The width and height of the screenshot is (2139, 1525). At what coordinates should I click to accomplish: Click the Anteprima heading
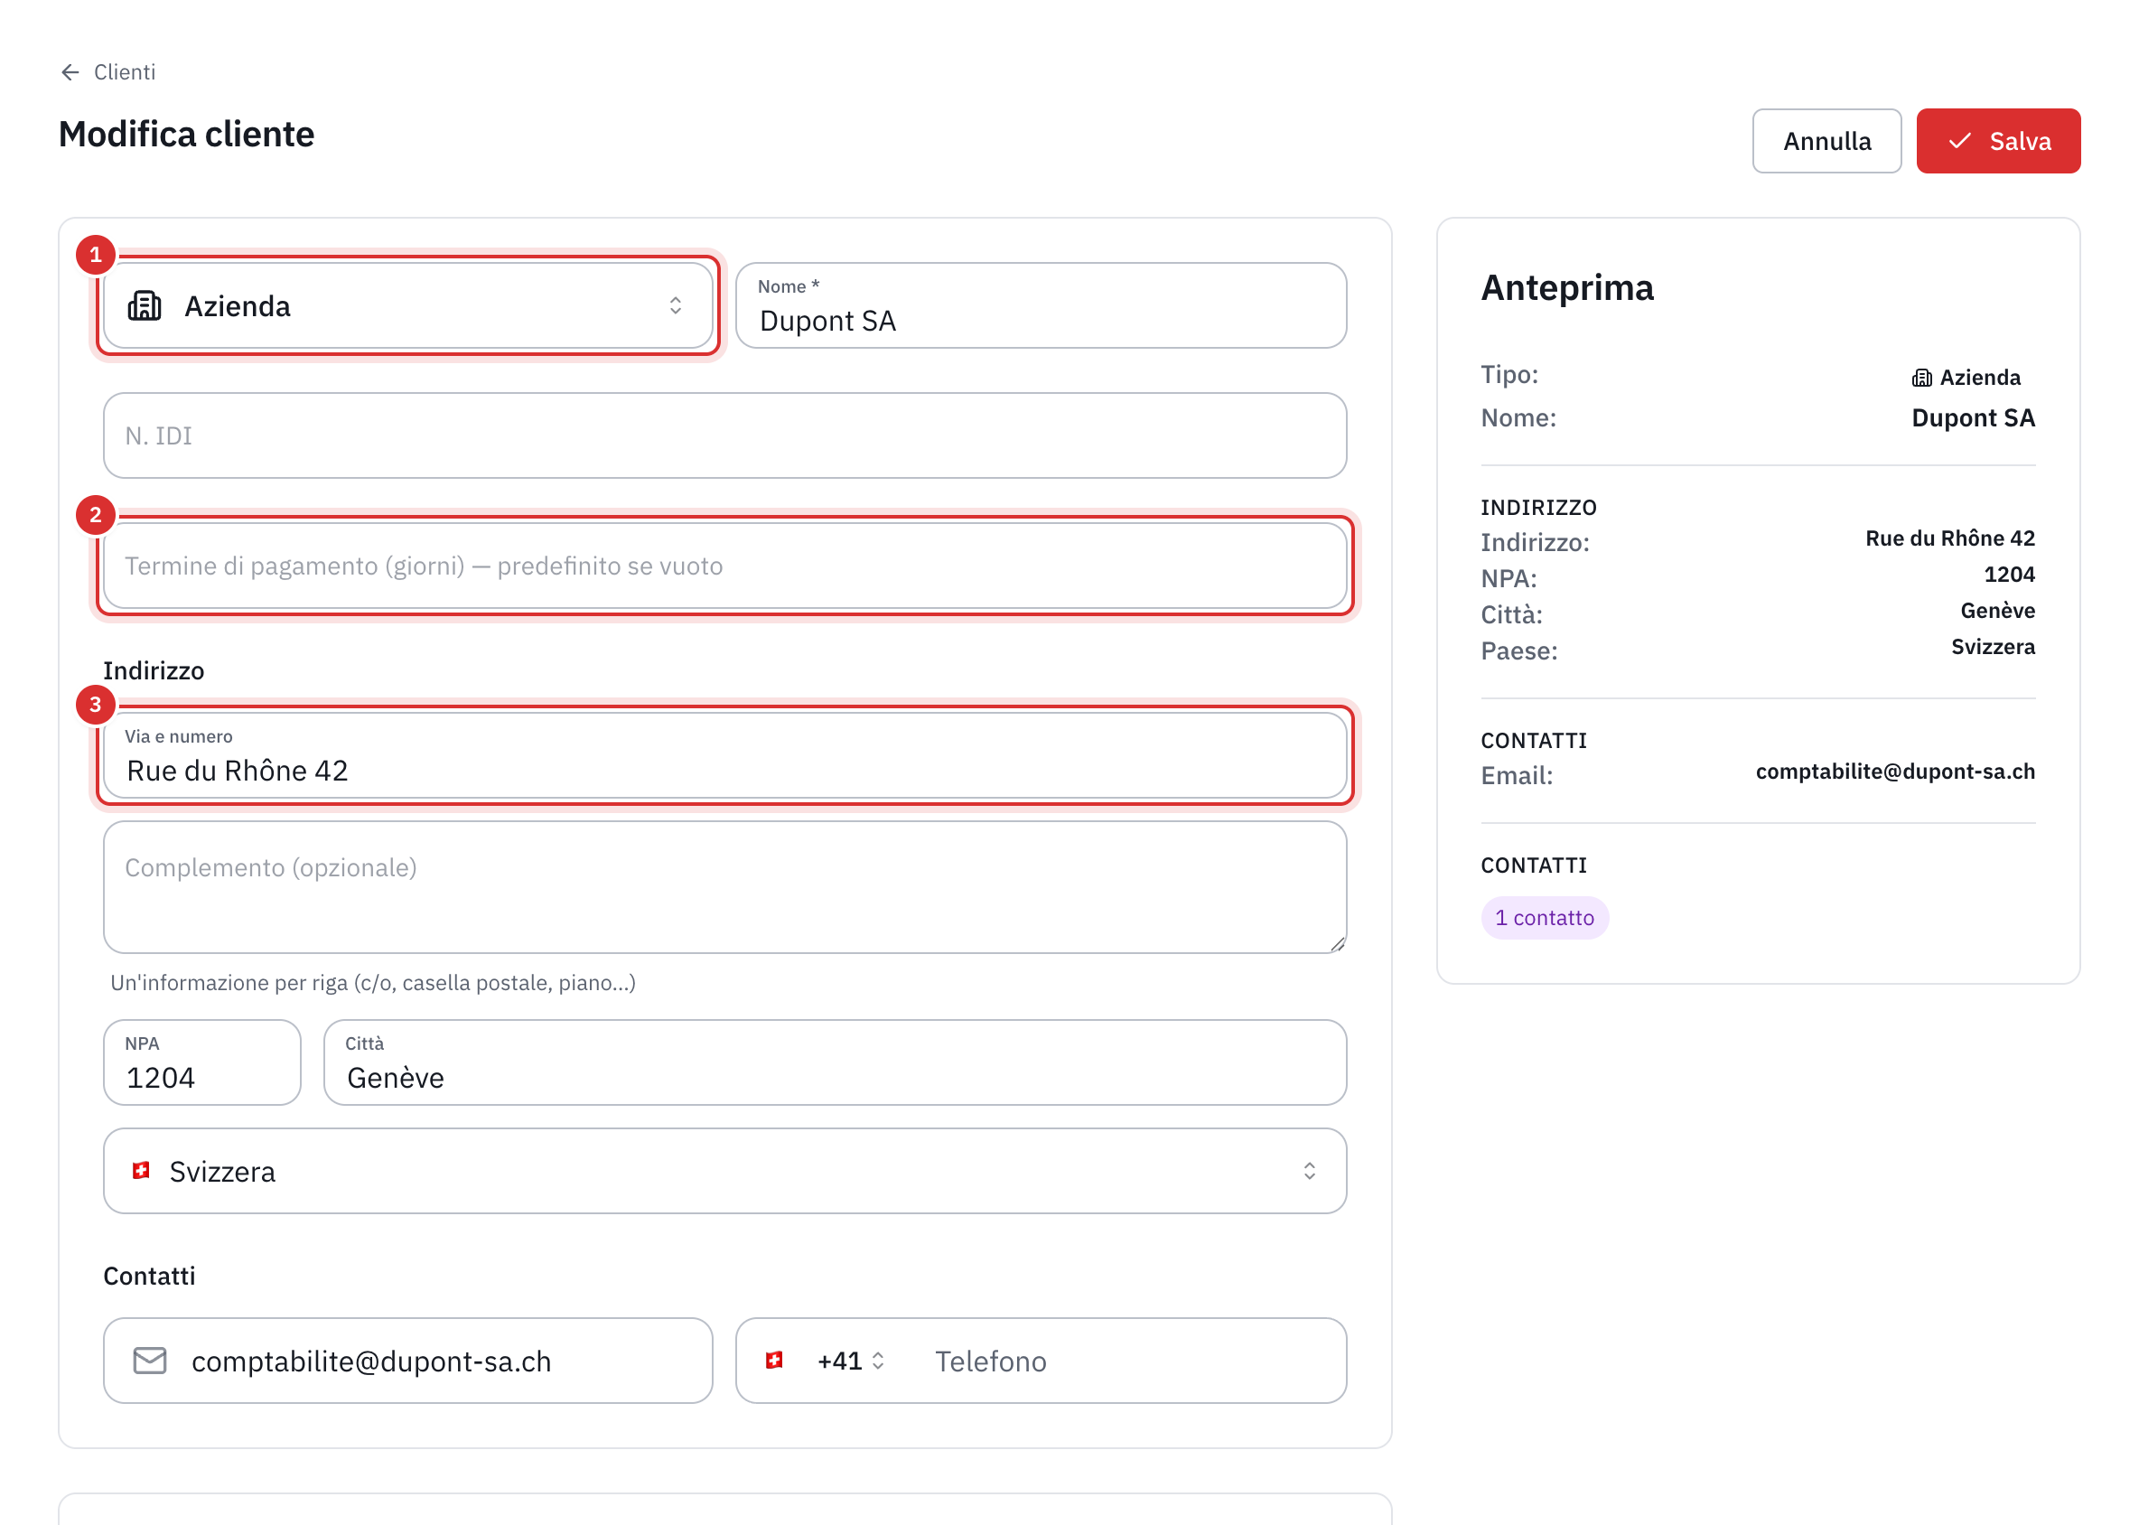[1567, 287]
